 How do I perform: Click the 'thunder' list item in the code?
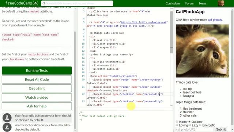104,65
